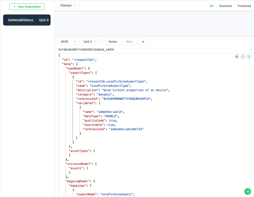Click the QoS 0 label on GetModelStatus

point(44,20)
